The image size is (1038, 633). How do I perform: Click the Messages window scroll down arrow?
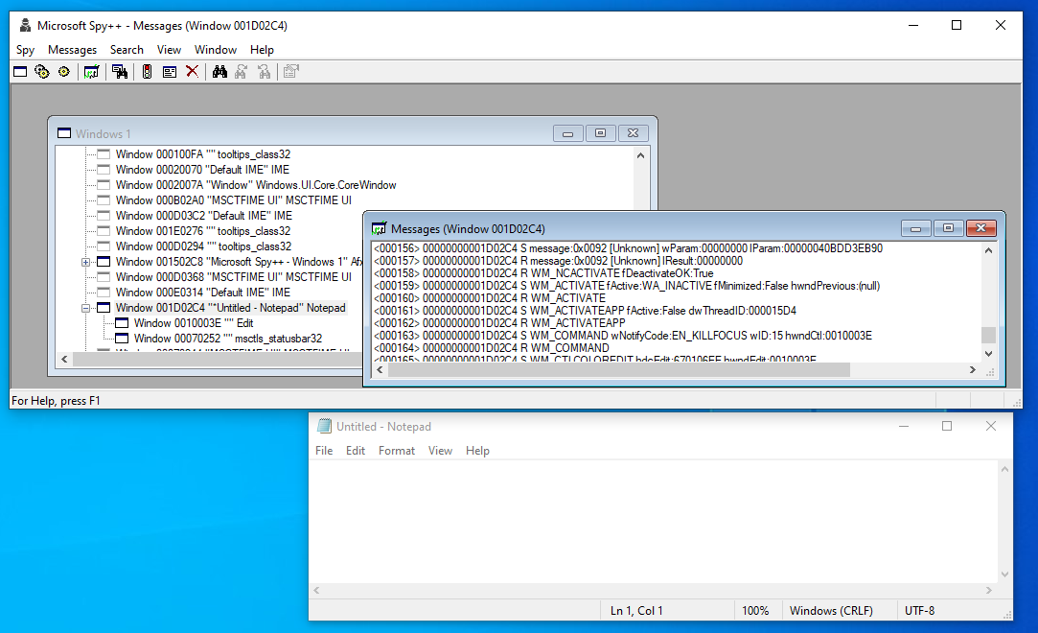pyautogui.click(x=988, y=354)
